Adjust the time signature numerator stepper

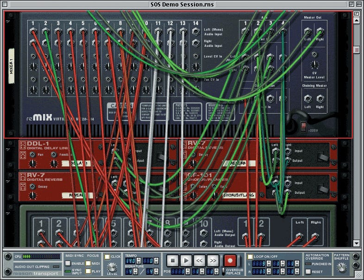point(135,271)
